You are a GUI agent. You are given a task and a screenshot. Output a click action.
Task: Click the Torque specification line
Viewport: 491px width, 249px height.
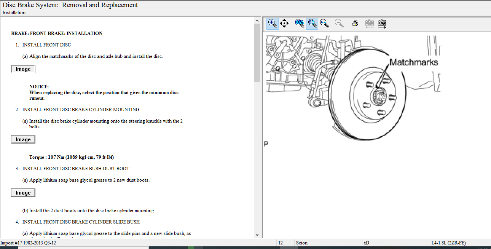(72, 157)
